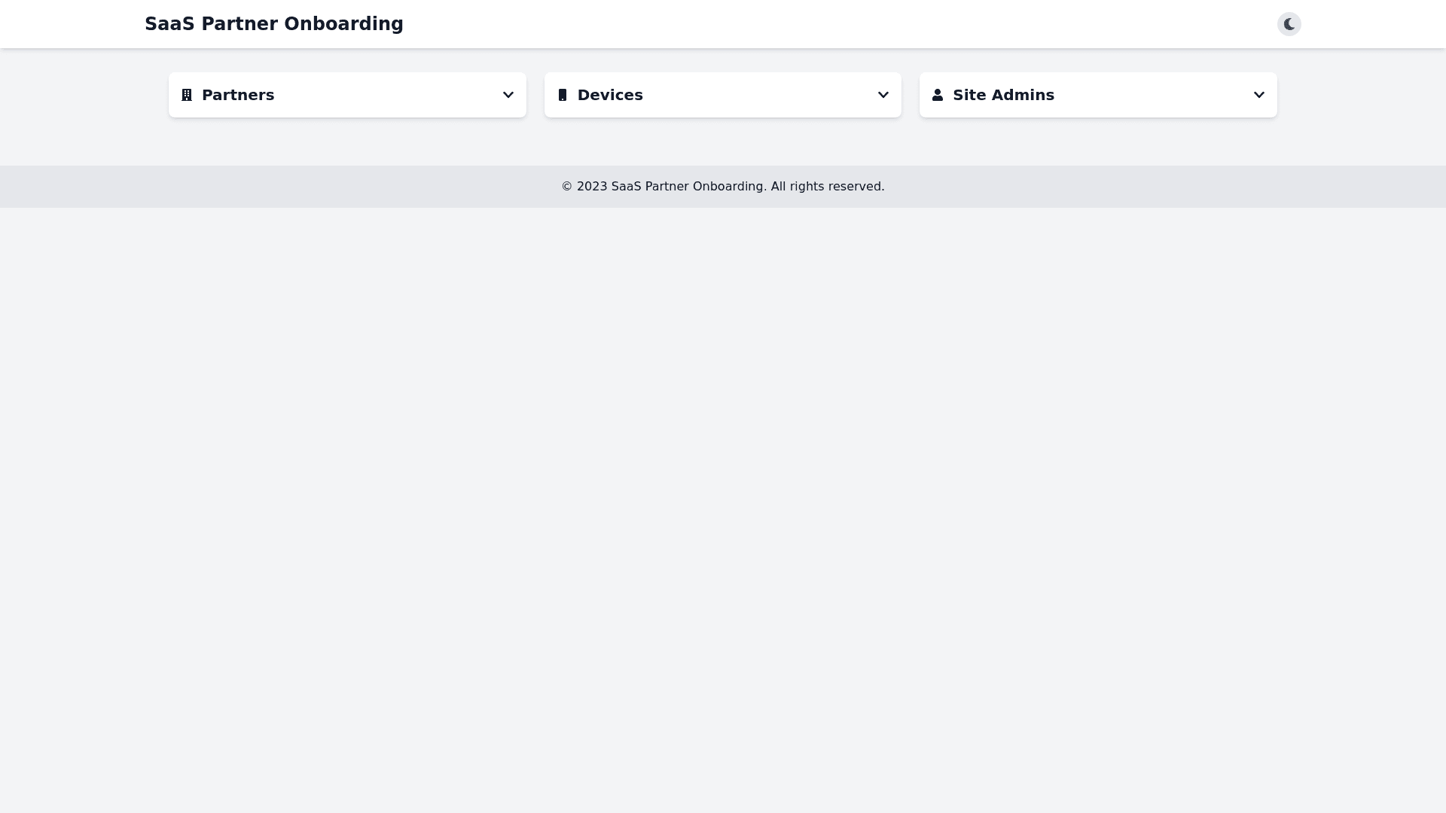Click 'All rights reserved' in the footer
1446x813 pixels.
(827, 187)
